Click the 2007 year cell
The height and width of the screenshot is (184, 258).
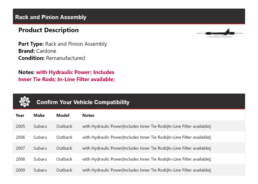tap(20, 148)
